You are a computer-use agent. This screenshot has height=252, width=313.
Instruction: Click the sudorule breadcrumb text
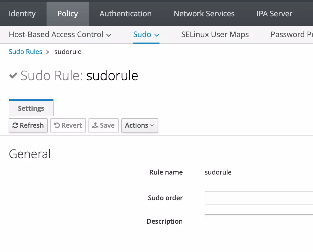coord(68,52)
